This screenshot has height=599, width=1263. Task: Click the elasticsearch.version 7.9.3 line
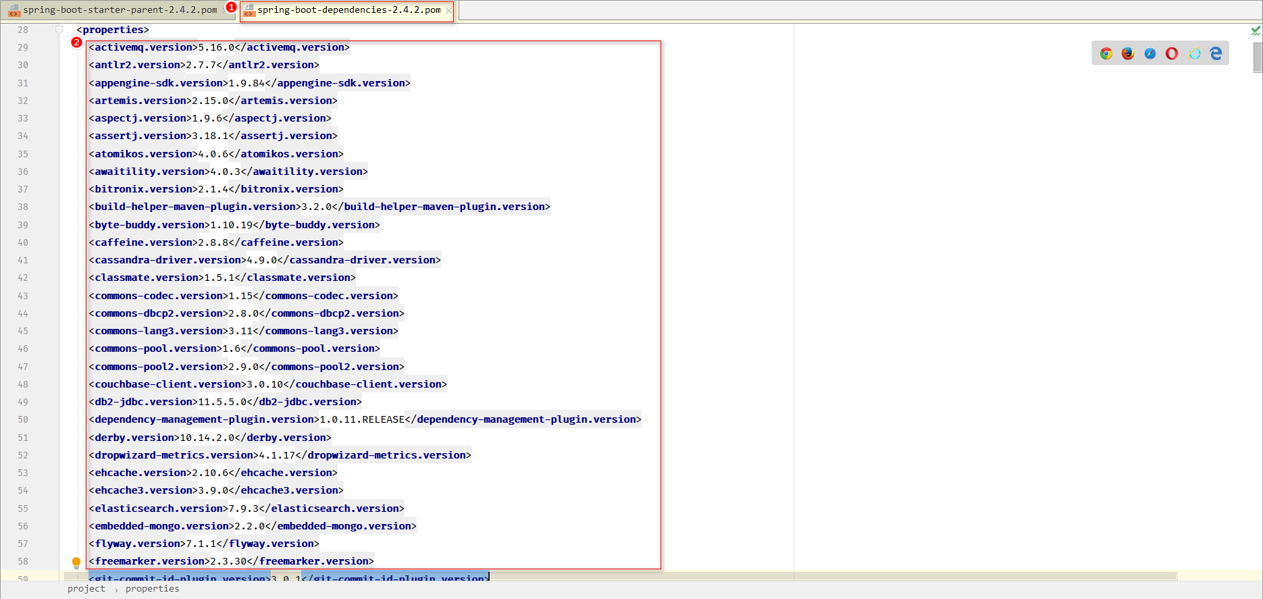point(247,509)
